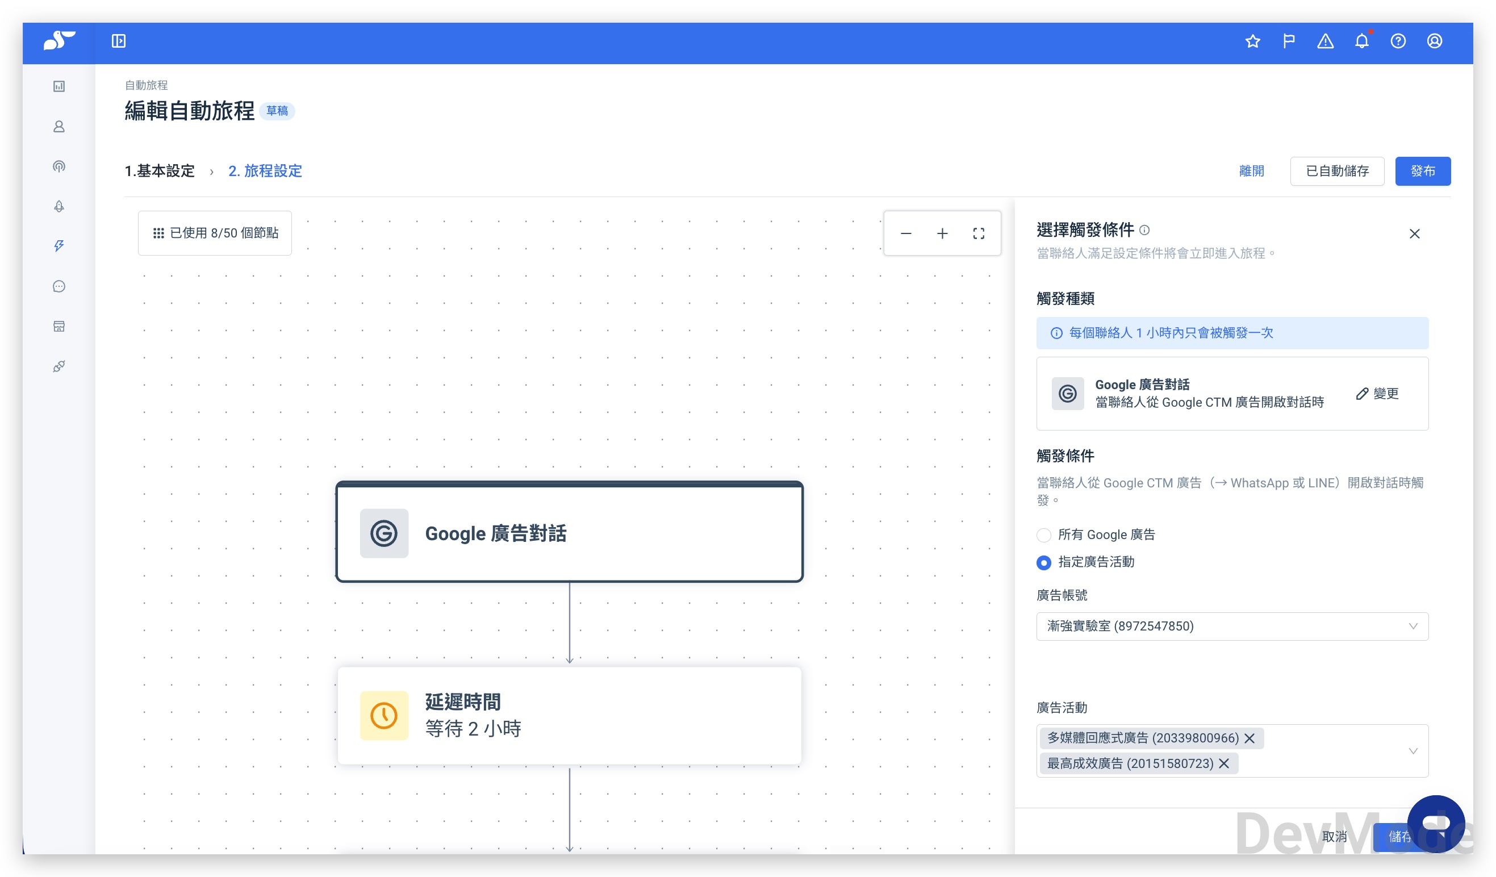Open conversations via the chat bubble sidebar icon

[58, 286]
